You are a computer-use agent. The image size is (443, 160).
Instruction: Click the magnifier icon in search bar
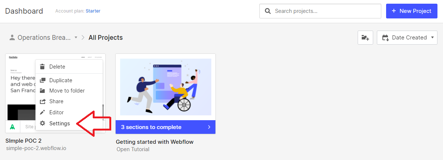[267, 11]
